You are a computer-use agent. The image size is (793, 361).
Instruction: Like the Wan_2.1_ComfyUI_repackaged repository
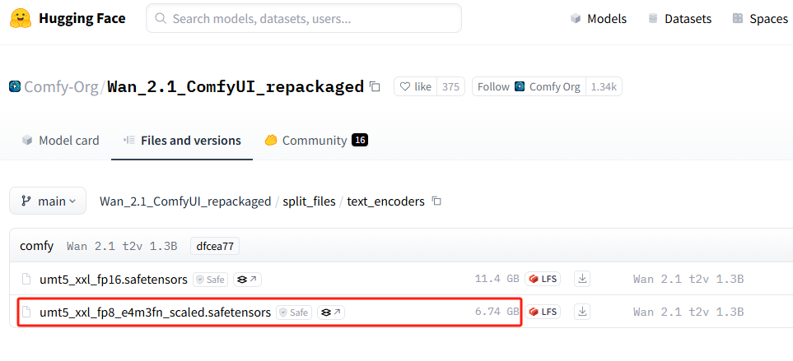point(414,86)
